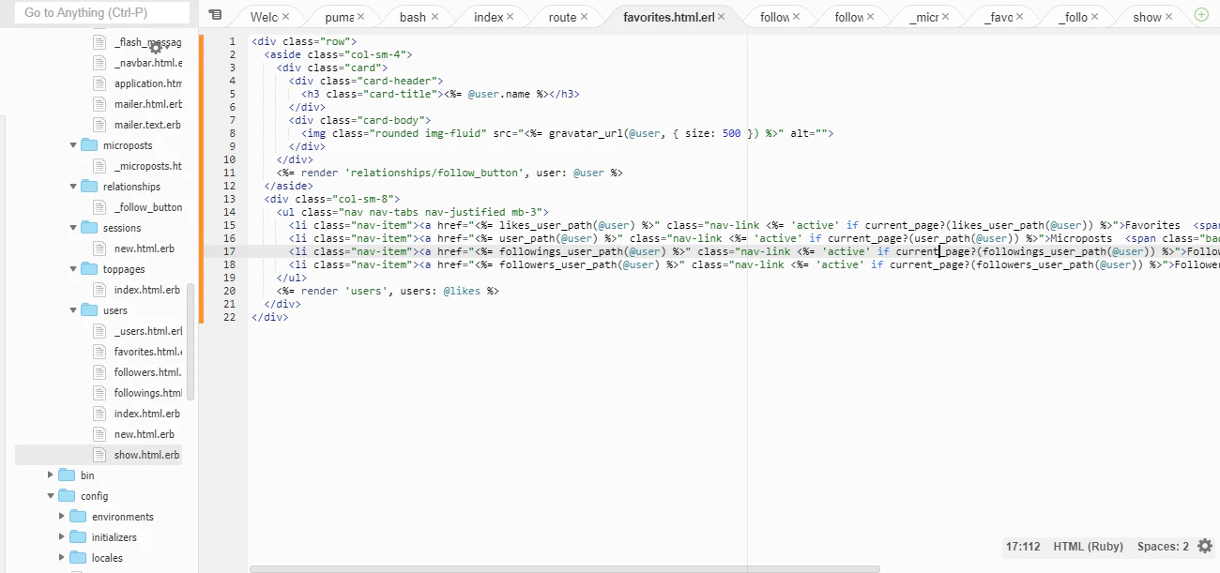The width and height of the screenshot is (1220, 573).
Task: Switch to the route tab
Action: (x=563, y=15)
